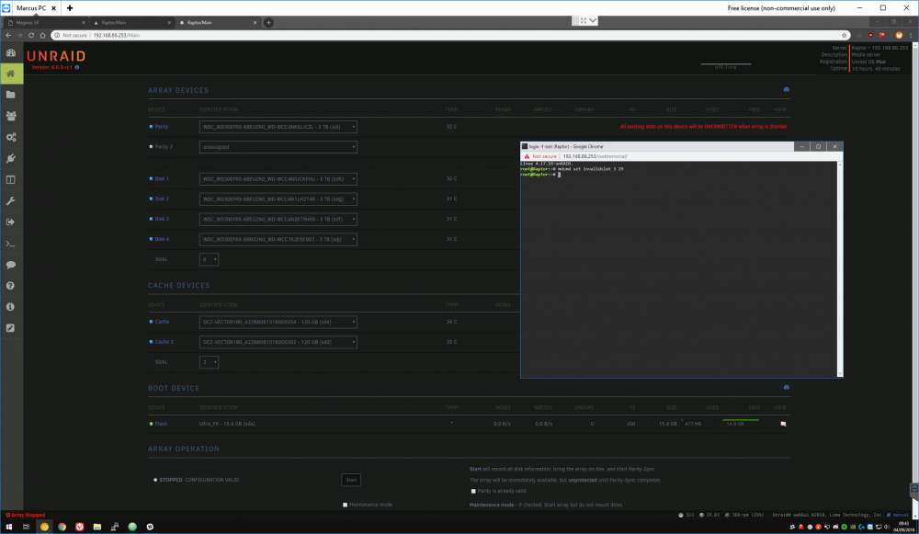
Task: Change the cache Slots dropdown
Action: coord(209,362)
